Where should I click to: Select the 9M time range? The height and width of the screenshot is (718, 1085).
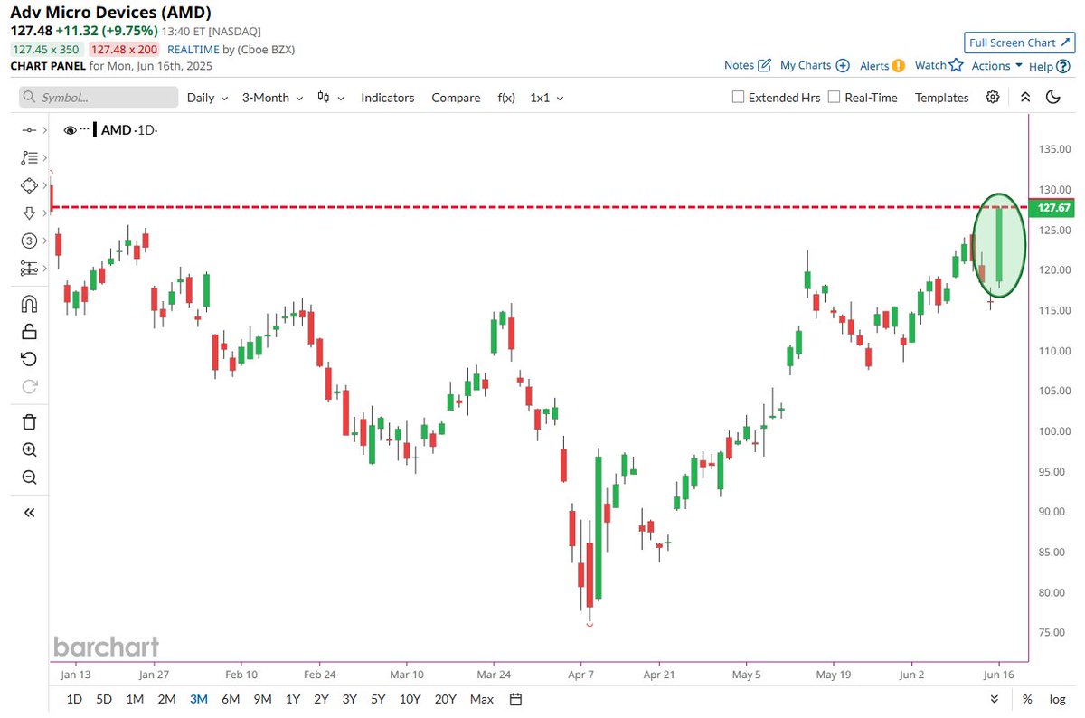click(262, 699)
